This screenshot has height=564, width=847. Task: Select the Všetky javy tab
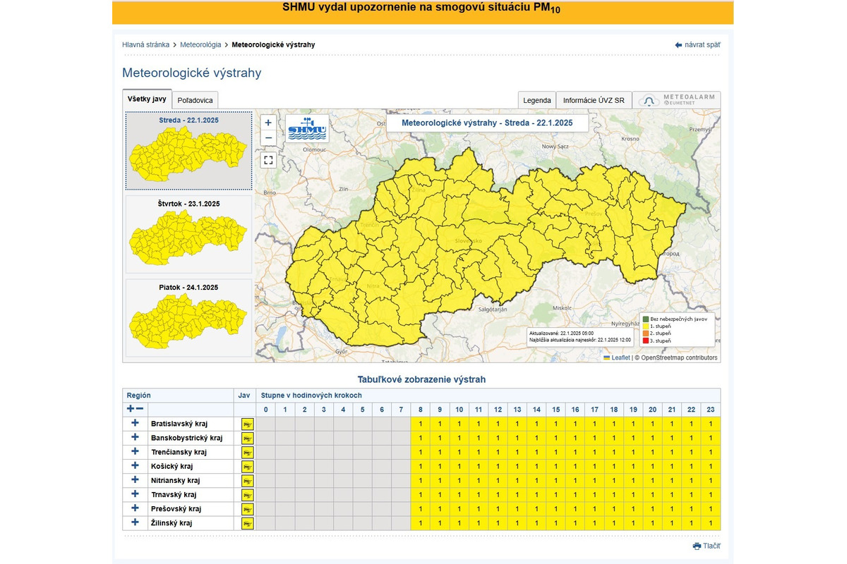click(x=147, y=99)
